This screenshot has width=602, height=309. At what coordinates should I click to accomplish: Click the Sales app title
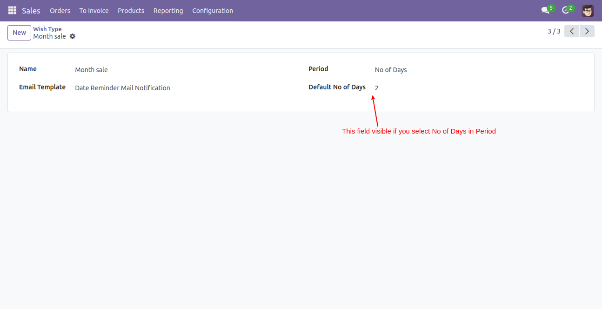31,10
